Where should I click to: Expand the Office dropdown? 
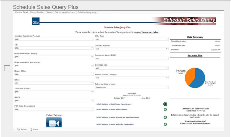pyautogui.click(x=54, y=83)
